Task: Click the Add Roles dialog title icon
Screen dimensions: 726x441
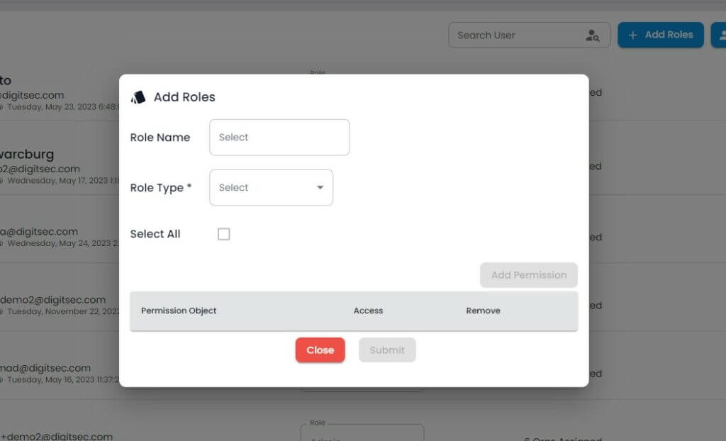Action: click(x=138, y=97)
